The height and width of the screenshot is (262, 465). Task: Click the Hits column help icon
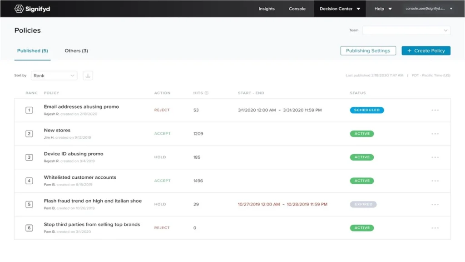click(207, 93)
